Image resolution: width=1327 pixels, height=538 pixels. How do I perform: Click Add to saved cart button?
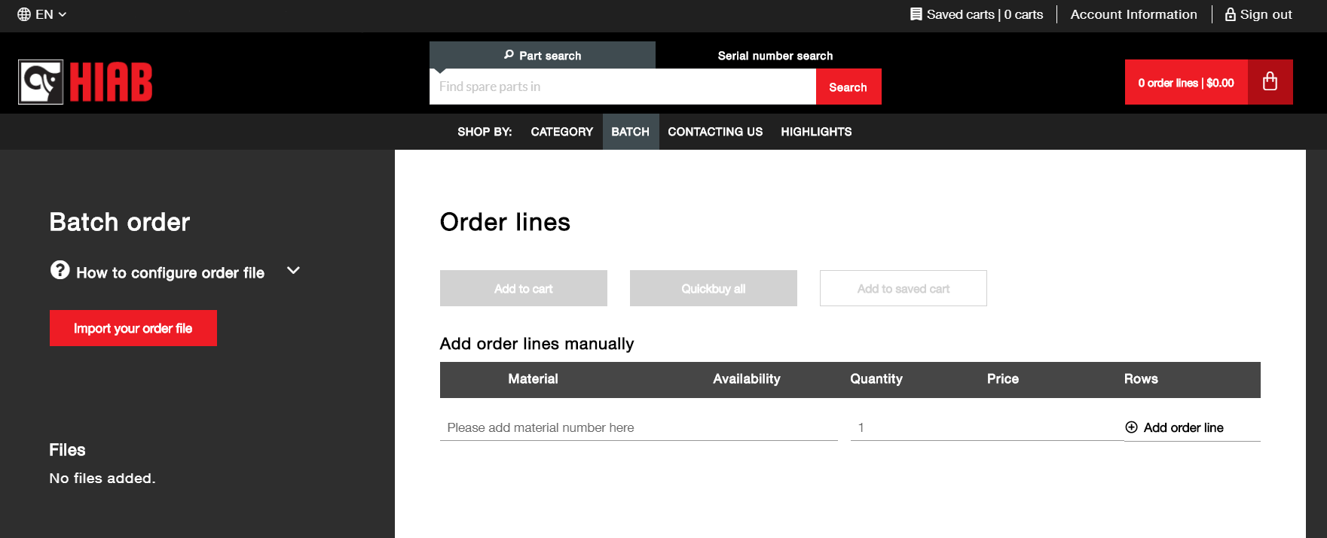[x=904, y=288]
